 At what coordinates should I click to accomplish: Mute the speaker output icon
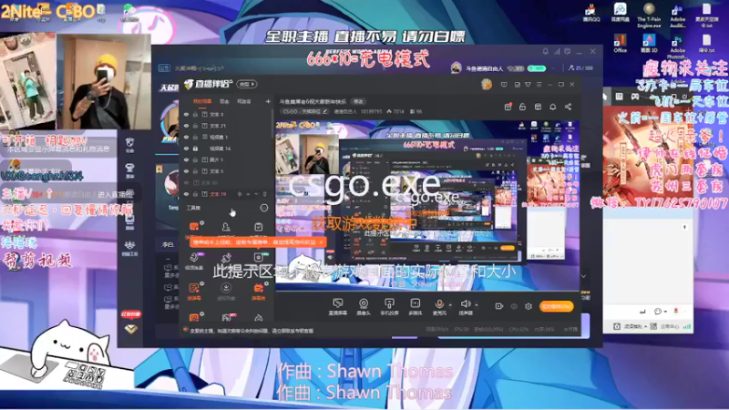pos(466,305)
